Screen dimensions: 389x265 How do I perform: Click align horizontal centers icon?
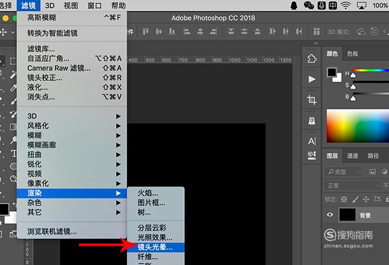[200, 32]
